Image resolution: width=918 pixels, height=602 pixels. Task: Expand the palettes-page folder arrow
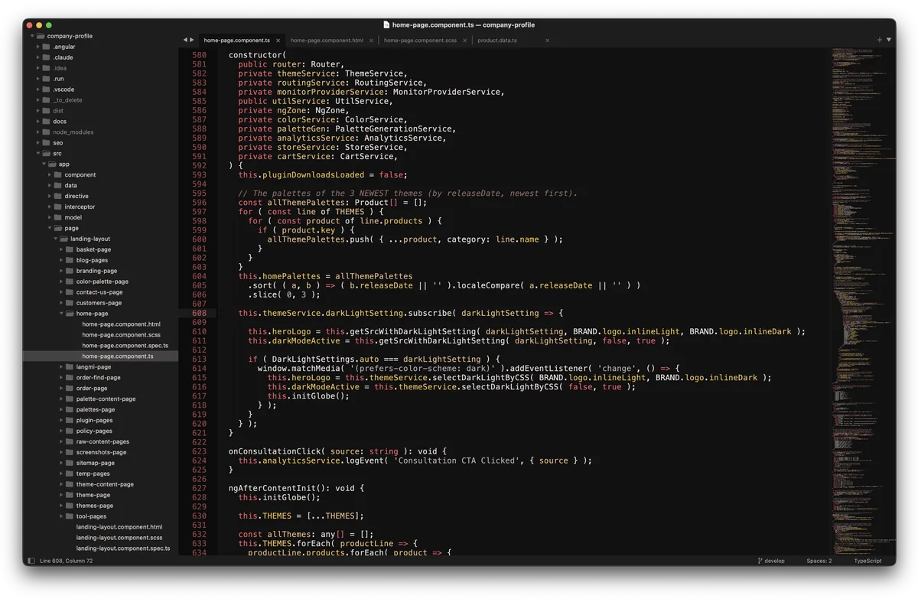(x=61, y=409)
